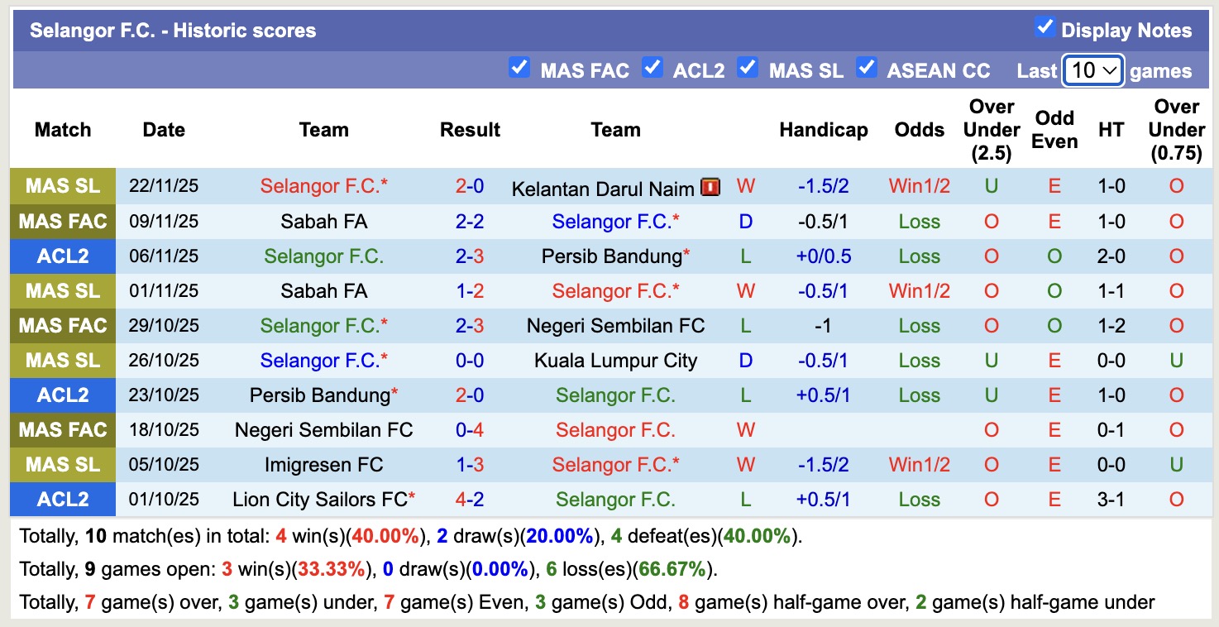Open Kelantan Darul Naim team link
The width and height of the screenshot is (1219, 627).
pos(603,189)
